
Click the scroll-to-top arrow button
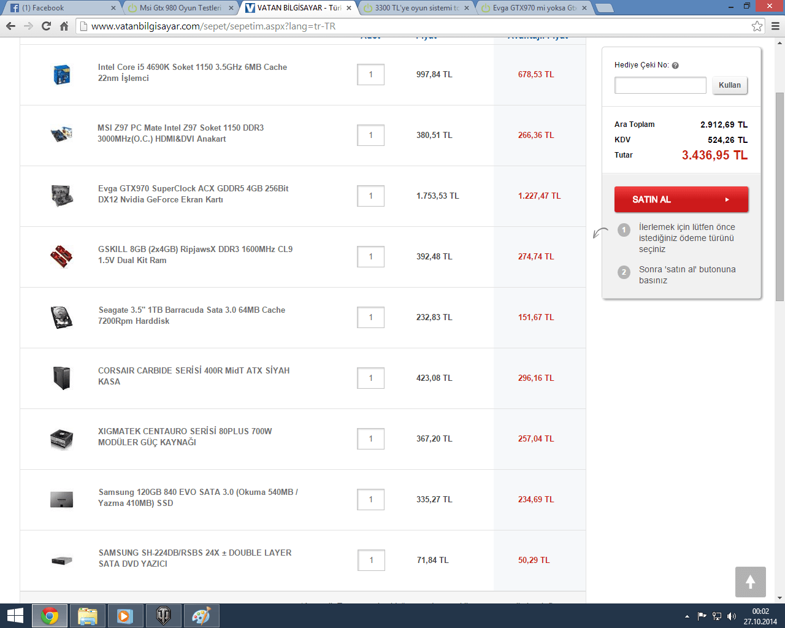point(751,582)
